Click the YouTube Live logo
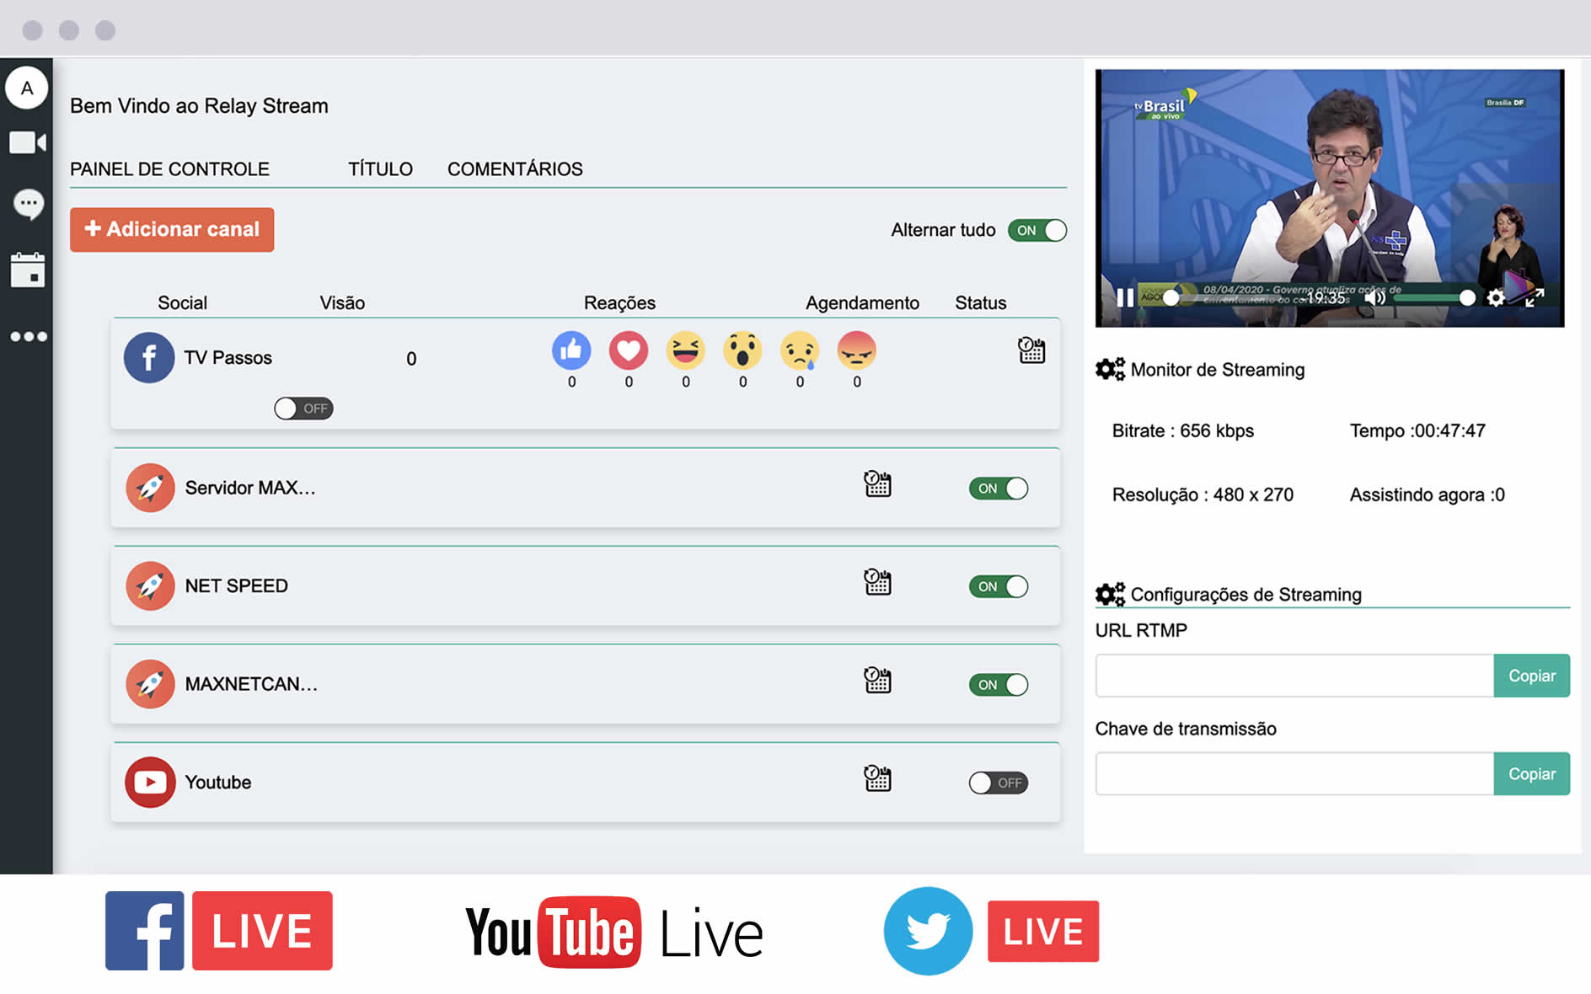The width and height of the screenshot is (1591, 994). tap(614, 933)
